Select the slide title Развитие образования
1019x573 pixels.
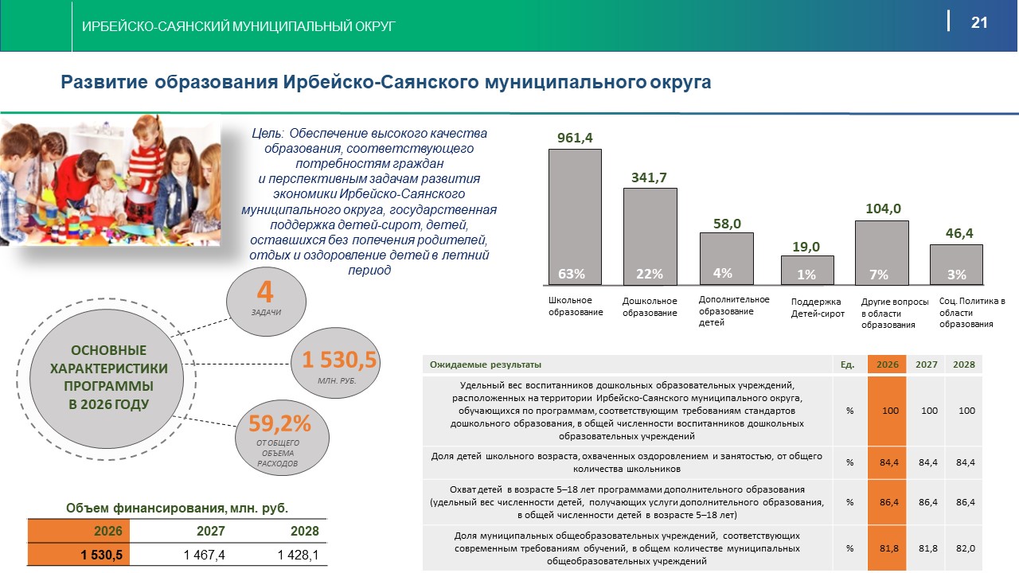coord(386,82)
